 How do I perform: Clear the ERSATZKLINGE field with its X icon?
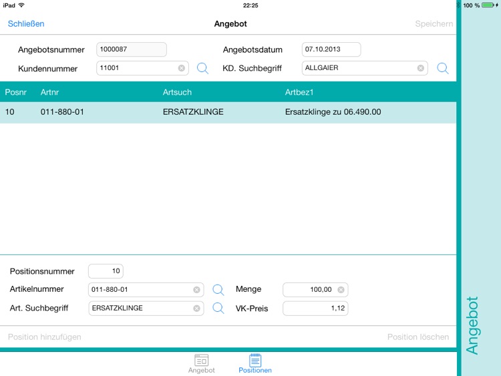196,309
